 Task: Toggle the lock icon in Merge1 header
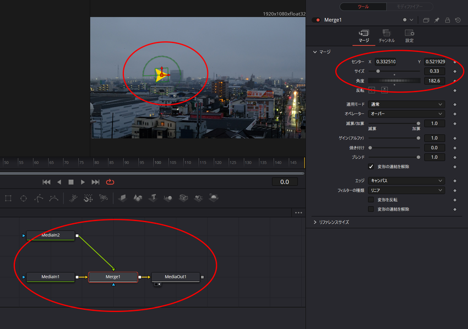[448, 20]
